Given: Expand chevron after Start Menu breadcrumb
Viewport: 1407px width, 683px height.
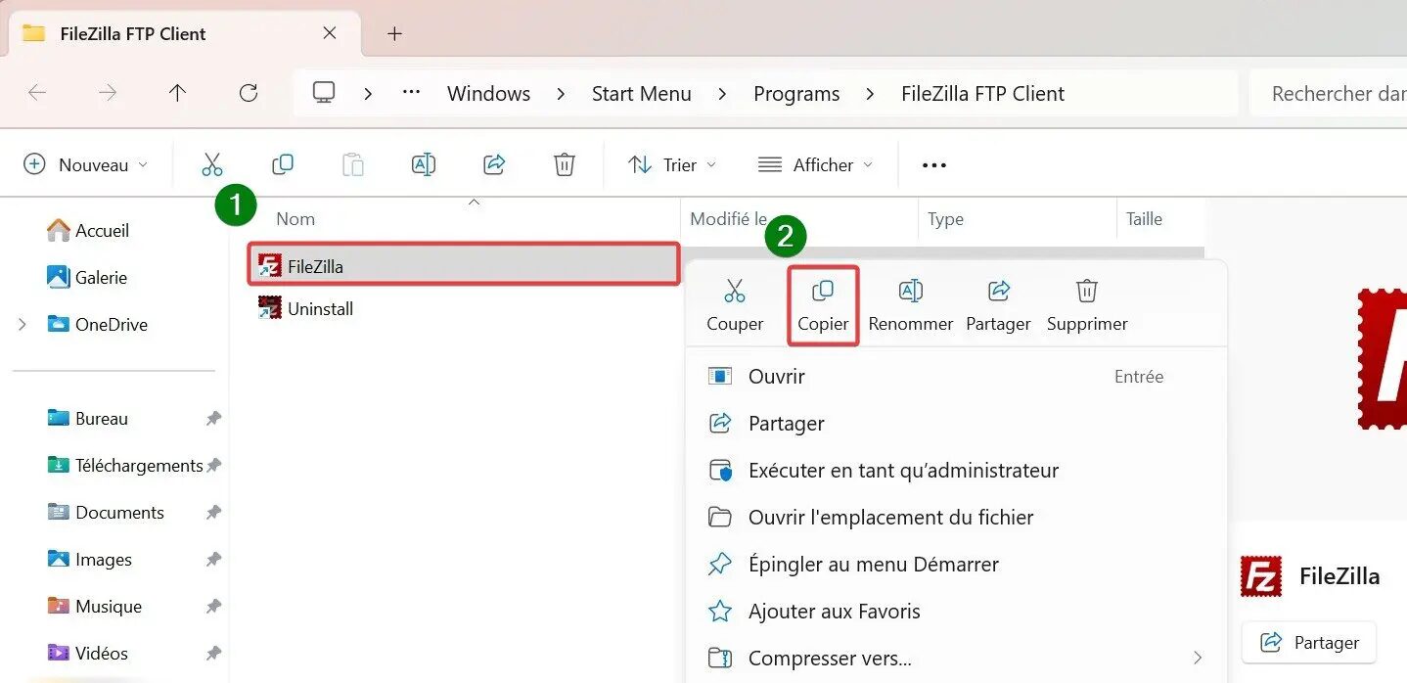Looking at the screenshot, I should (722, 94).
